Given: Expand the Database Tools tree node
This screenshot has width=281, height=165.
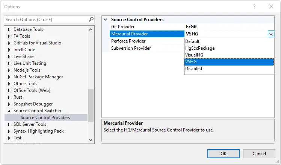Looking at the screenshot, I should (x=9, y=29).
